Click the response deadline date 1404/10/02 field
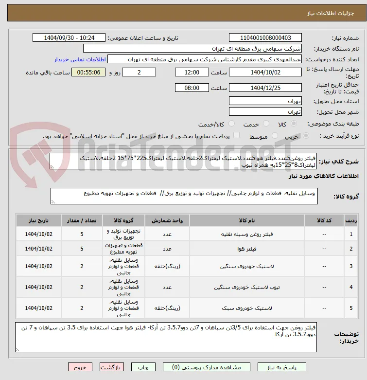This screenshot has width=367, height=380. click(265, 72)
